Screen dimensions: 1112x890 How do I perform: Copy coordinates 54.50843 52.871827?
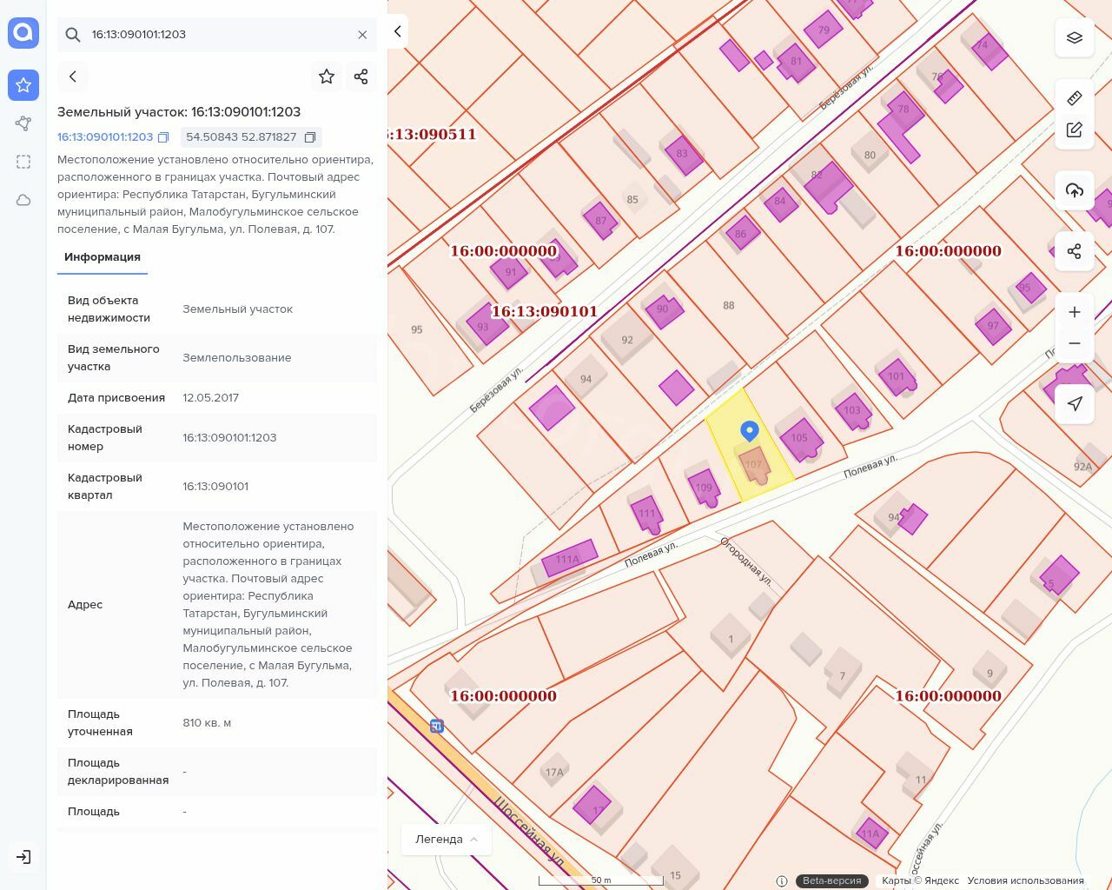[x=310, y=137]
